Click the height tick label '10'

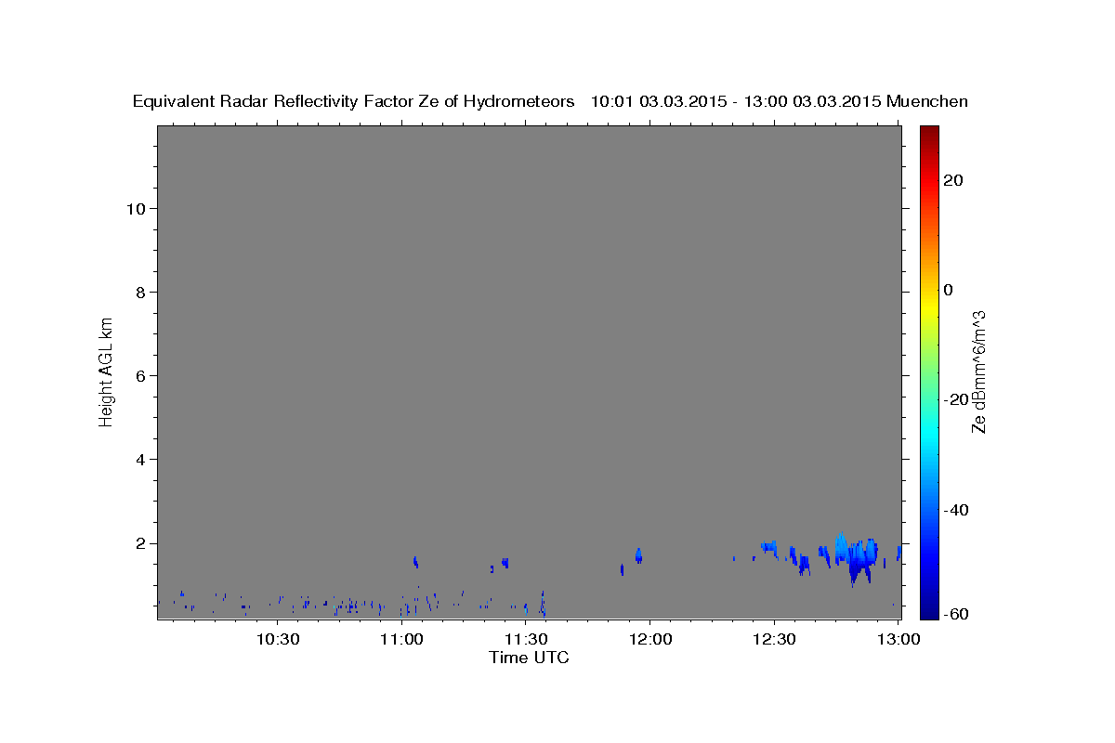pyautogui.click(x=136, y=208)
